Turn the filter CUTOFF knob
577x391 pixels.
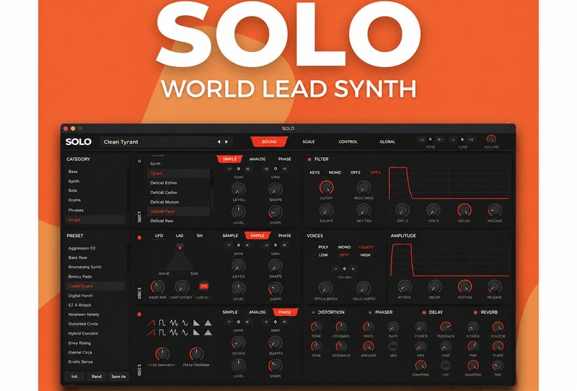pyautogui.click(x=327, y=188)
